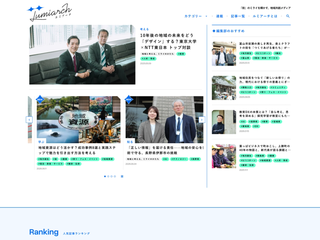320x240 pixels.
Task: Click #継承・伝承 tag on 地域資源 article
Action: pyautogui.click(x=73, y=164)
